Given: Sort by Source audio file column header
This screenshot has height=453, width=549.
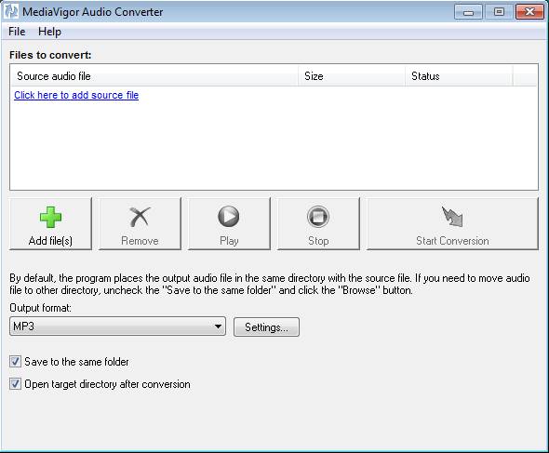Looking at the screenshot, I should click(154, 76).
